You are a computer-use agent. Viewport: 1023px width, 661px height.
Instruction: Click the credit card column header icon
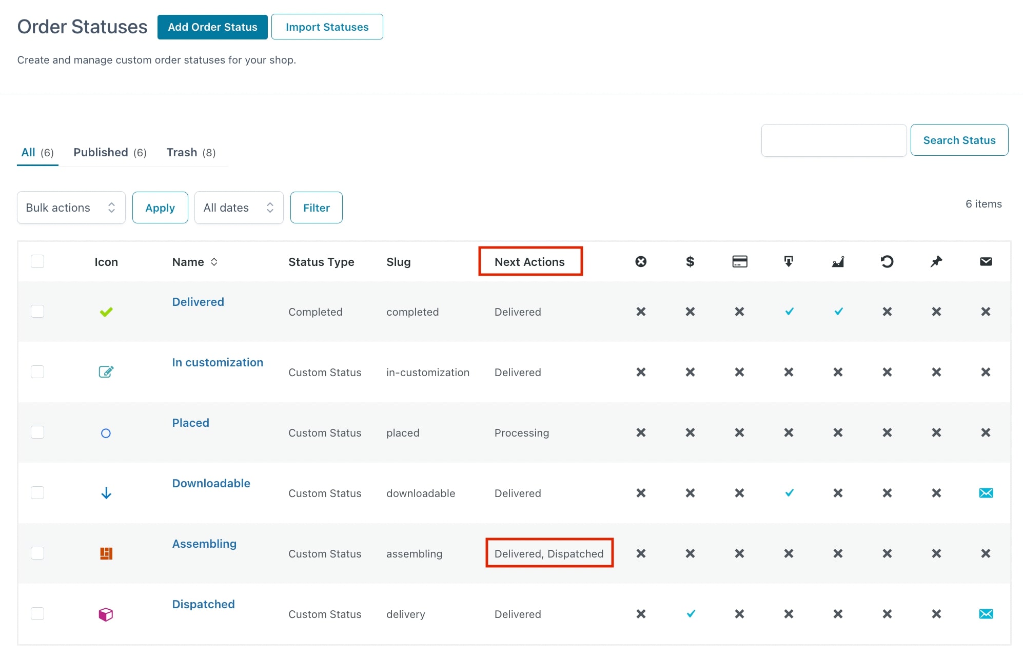tap(739, 262)
